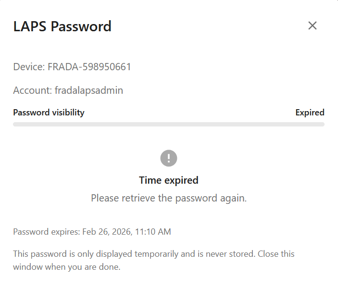Click the 'Expired' status label

point(310,113)
